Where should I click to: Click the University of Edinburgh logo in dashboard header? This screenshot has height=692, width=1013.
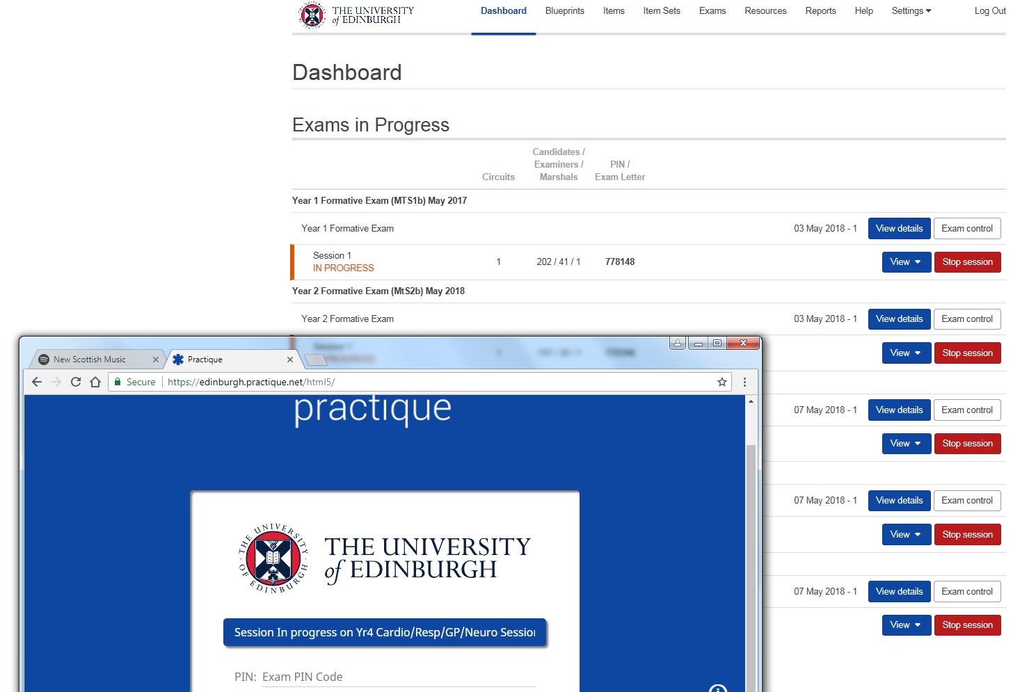point(356,15)
